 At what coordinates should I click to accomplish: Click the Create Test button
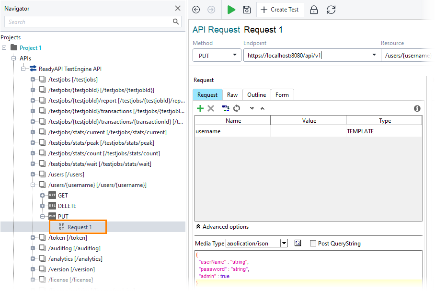pos(280,10)
